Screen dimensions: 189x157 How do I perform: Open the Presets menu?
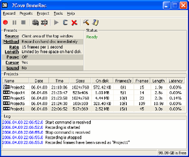click(26, 14)
